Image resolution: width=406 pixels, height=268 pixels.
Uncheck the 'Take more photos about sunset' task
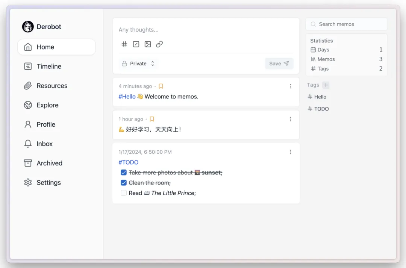[x=124, y=173]
